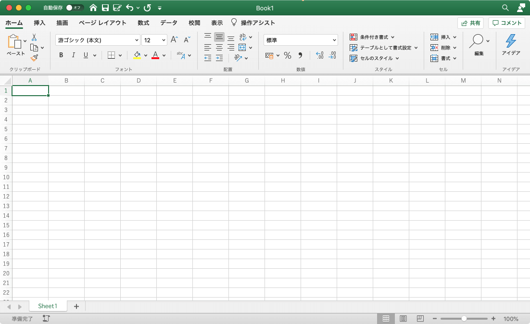This screenshot has height=324, width=530.
Task: Click column D header
Action: coord(139,80)
